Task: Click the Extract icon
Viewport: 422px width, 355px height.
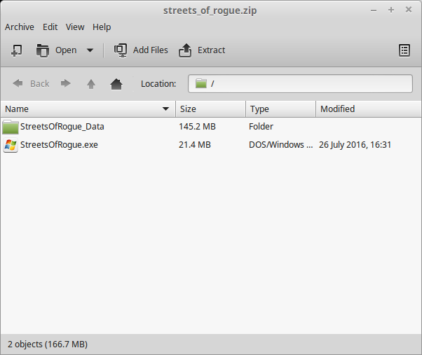Action: (185, 50)
